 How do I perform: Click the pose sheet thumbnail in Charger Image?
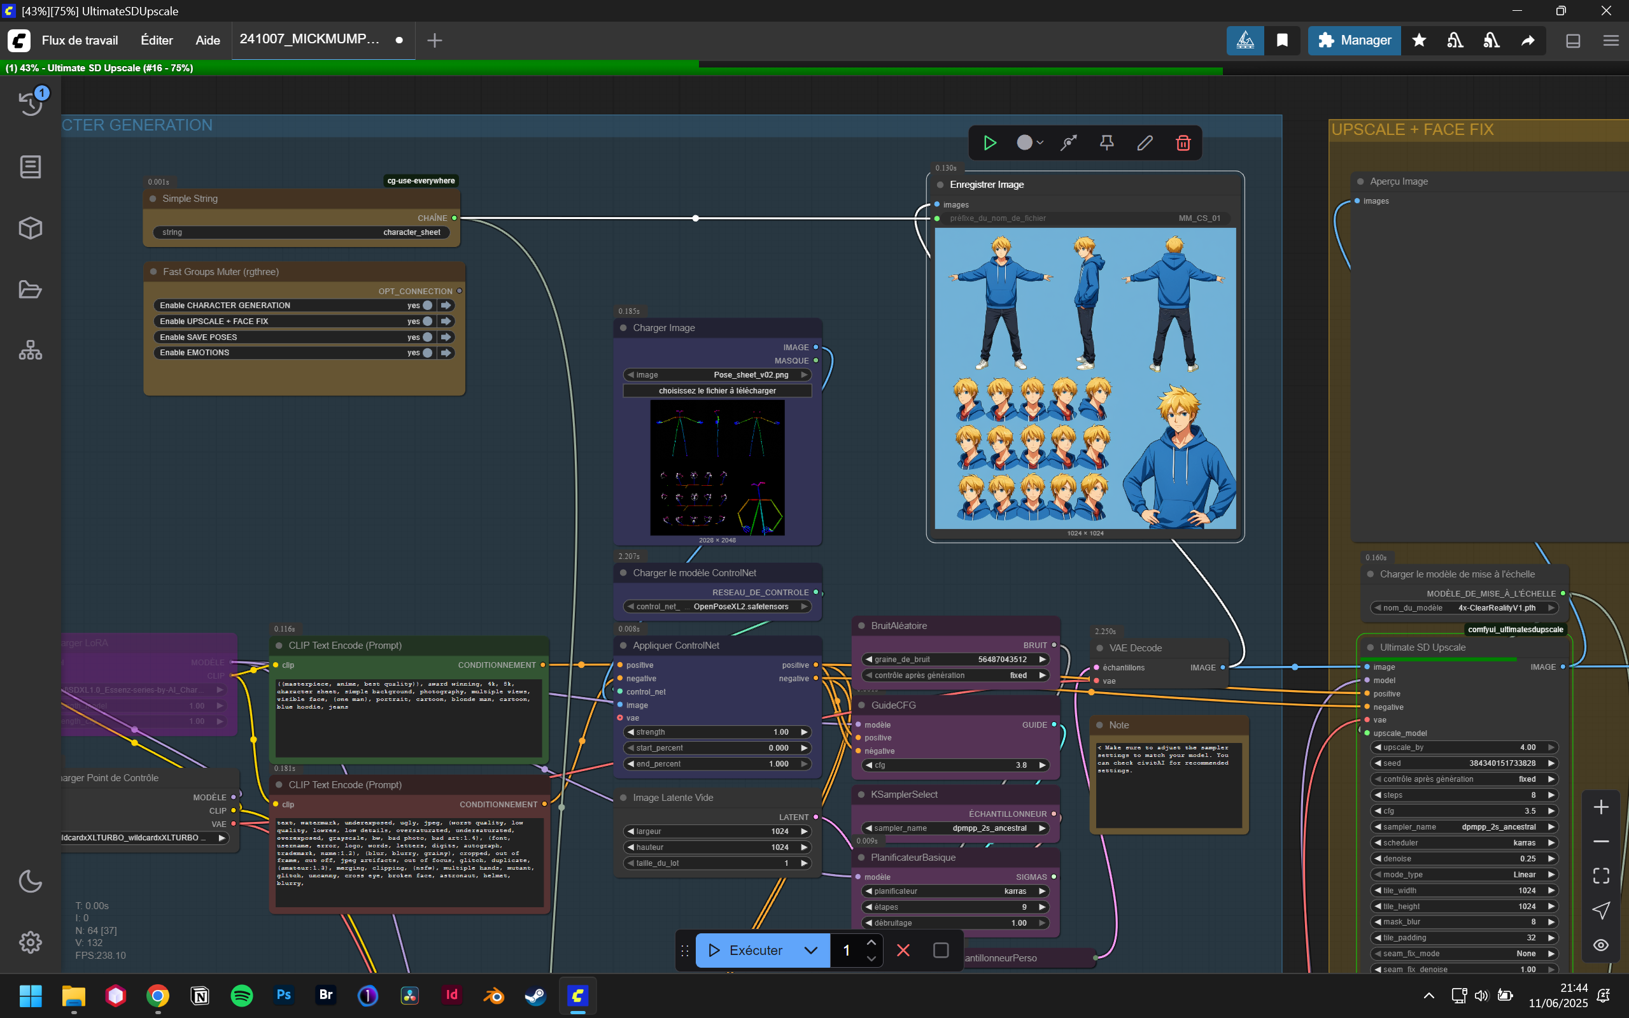tap(716, 468)
